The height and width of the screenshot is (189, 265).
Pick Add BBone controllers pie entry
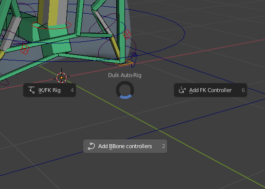click(x=125, y=146)
